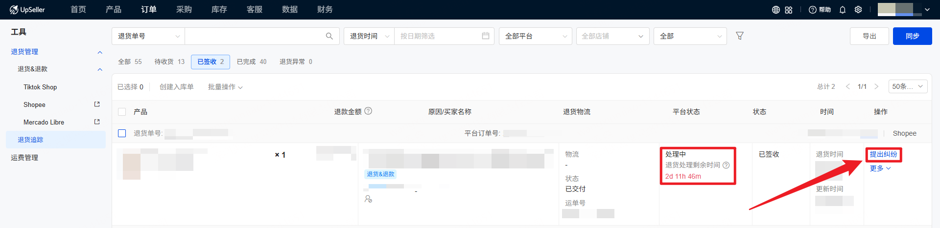Click the 提出纠纷 link
This screenshot has height=228, width=940.
(883, 154)
